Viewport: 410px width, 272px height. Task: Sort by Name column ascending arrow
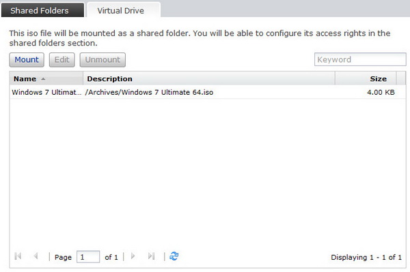43,79
